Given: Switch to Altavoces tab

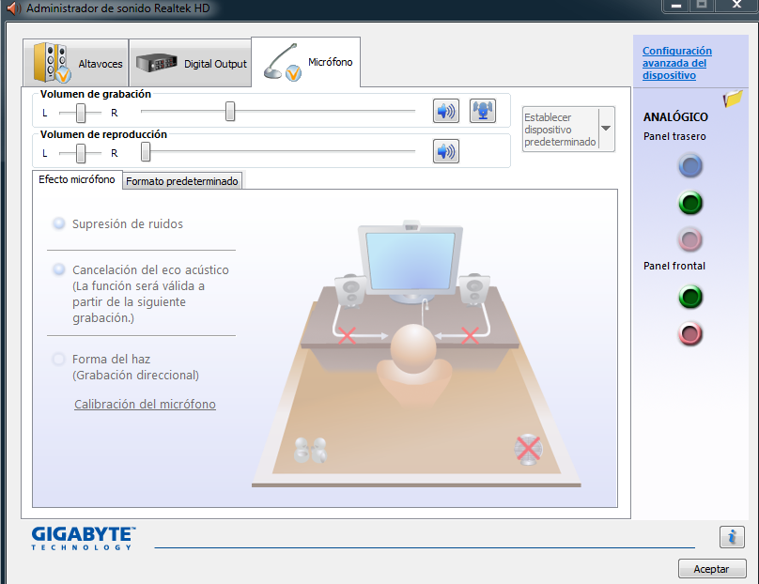Looking at the screenshot, I should click(x=75, y=63).
